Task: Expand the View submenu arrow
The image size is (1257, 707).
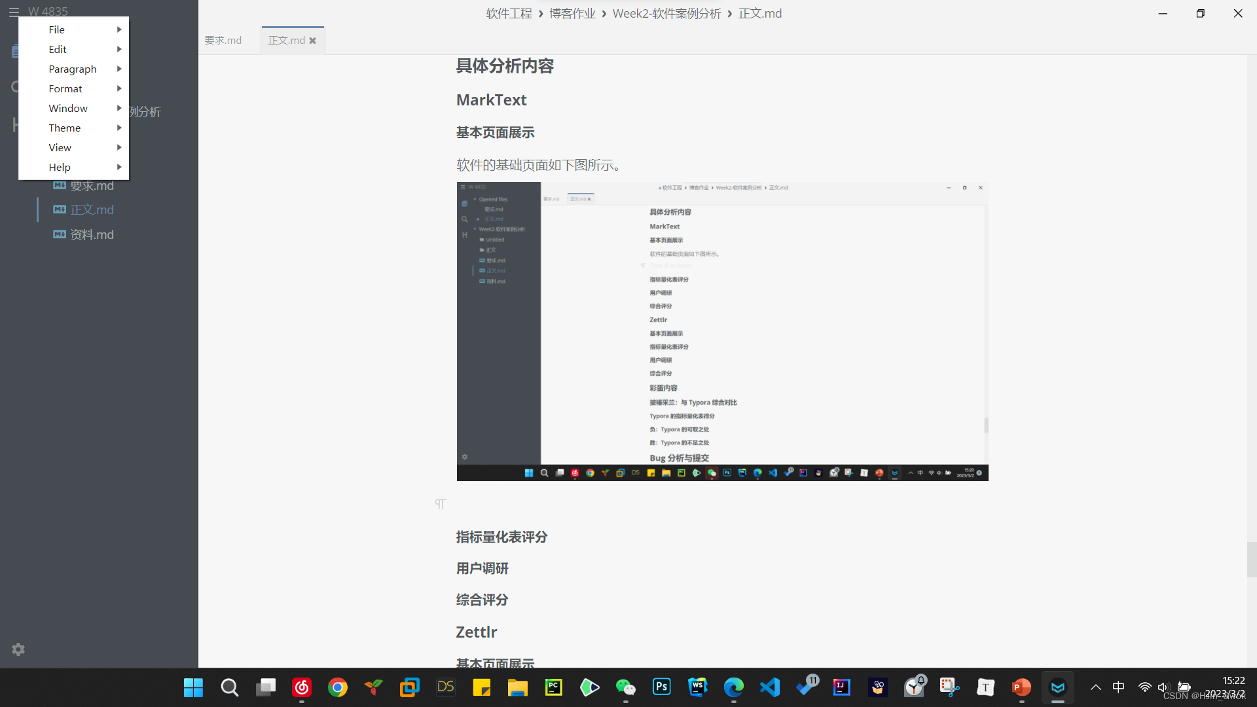Action: 119,147
